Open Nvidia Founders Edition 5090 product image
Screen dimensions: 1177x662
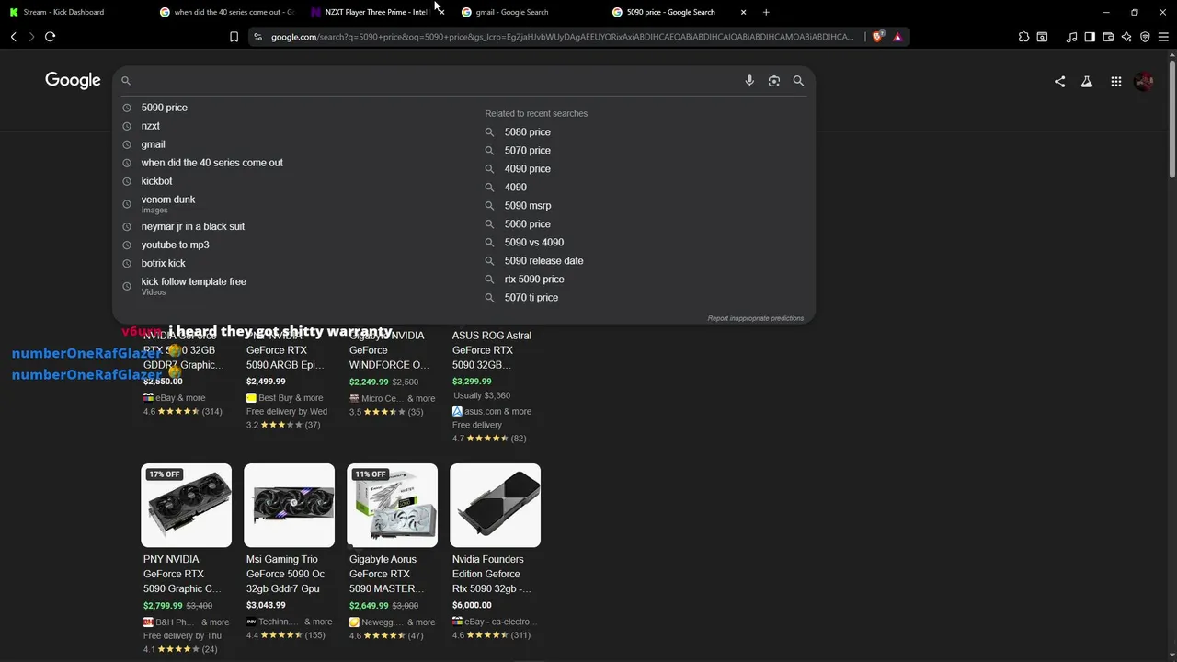[x=495, y=506]
